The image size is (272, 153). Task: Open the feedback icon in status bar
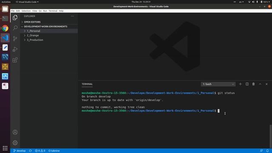pyautogui.click(x=261, y=151)
